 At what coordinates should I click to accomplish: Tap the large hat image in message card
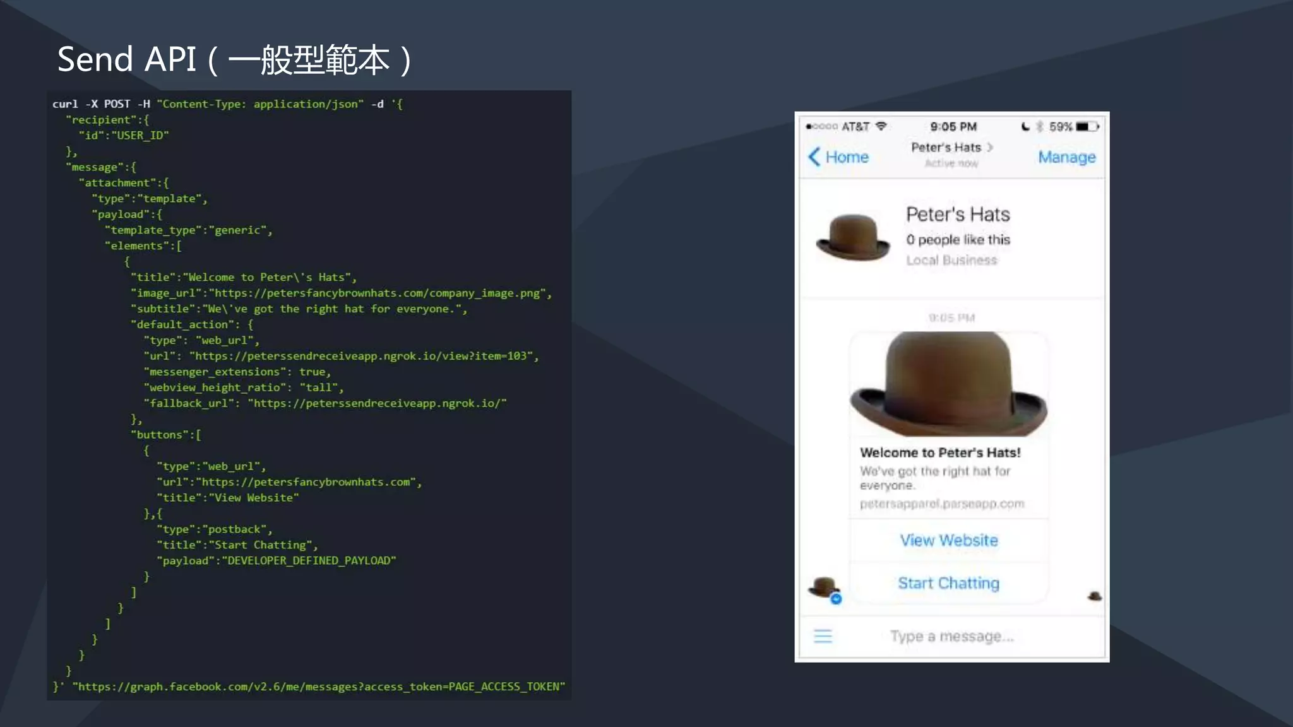click(949, 384)
